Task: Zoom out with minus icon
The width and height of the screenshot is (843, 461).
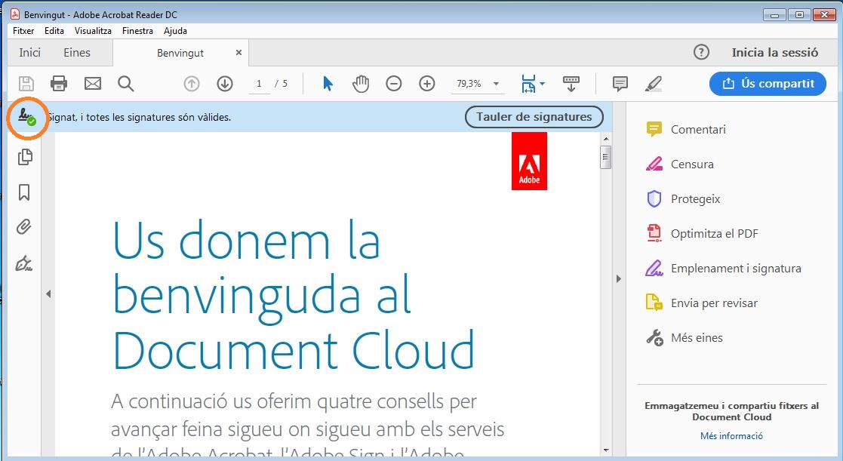Action: click(x=393, y=84)
